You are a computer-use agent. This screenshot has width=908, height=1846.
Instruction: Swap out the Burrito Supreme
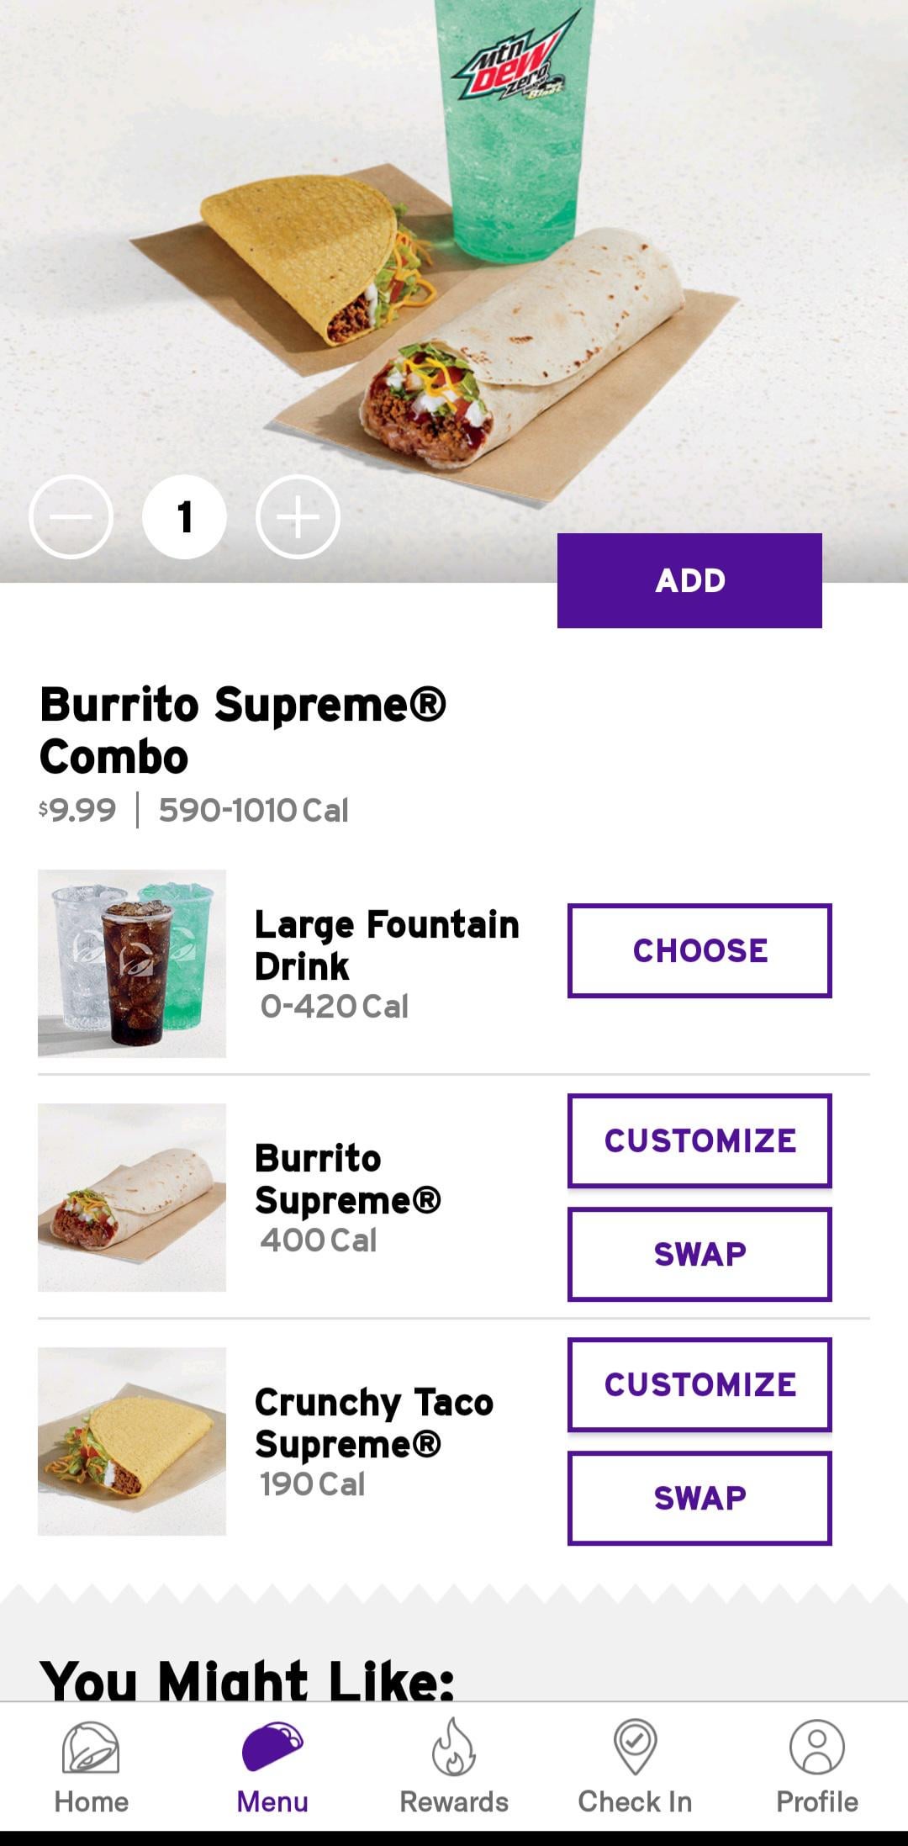click(x=699, y=1254)
